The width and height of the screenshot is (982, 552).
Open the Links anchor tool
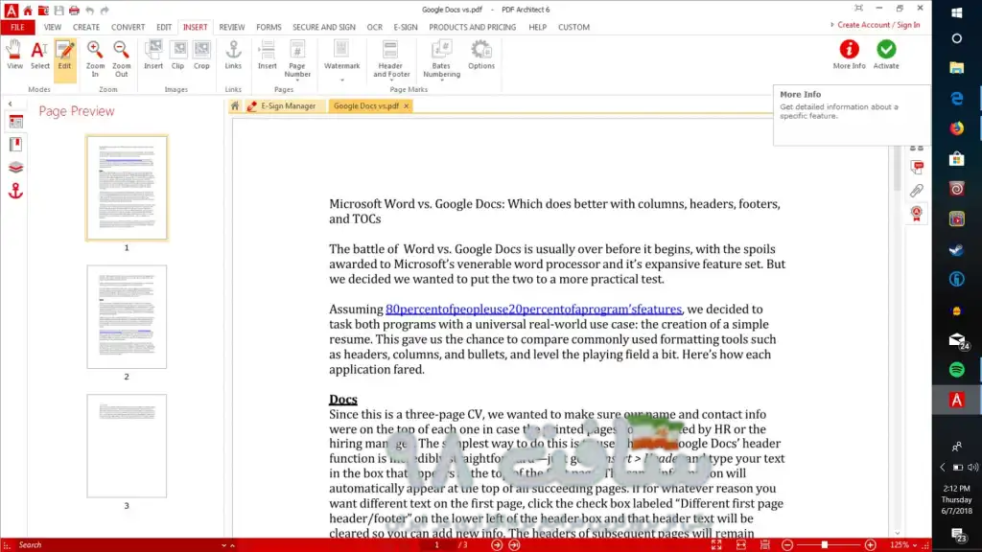(x=233, y=55)
